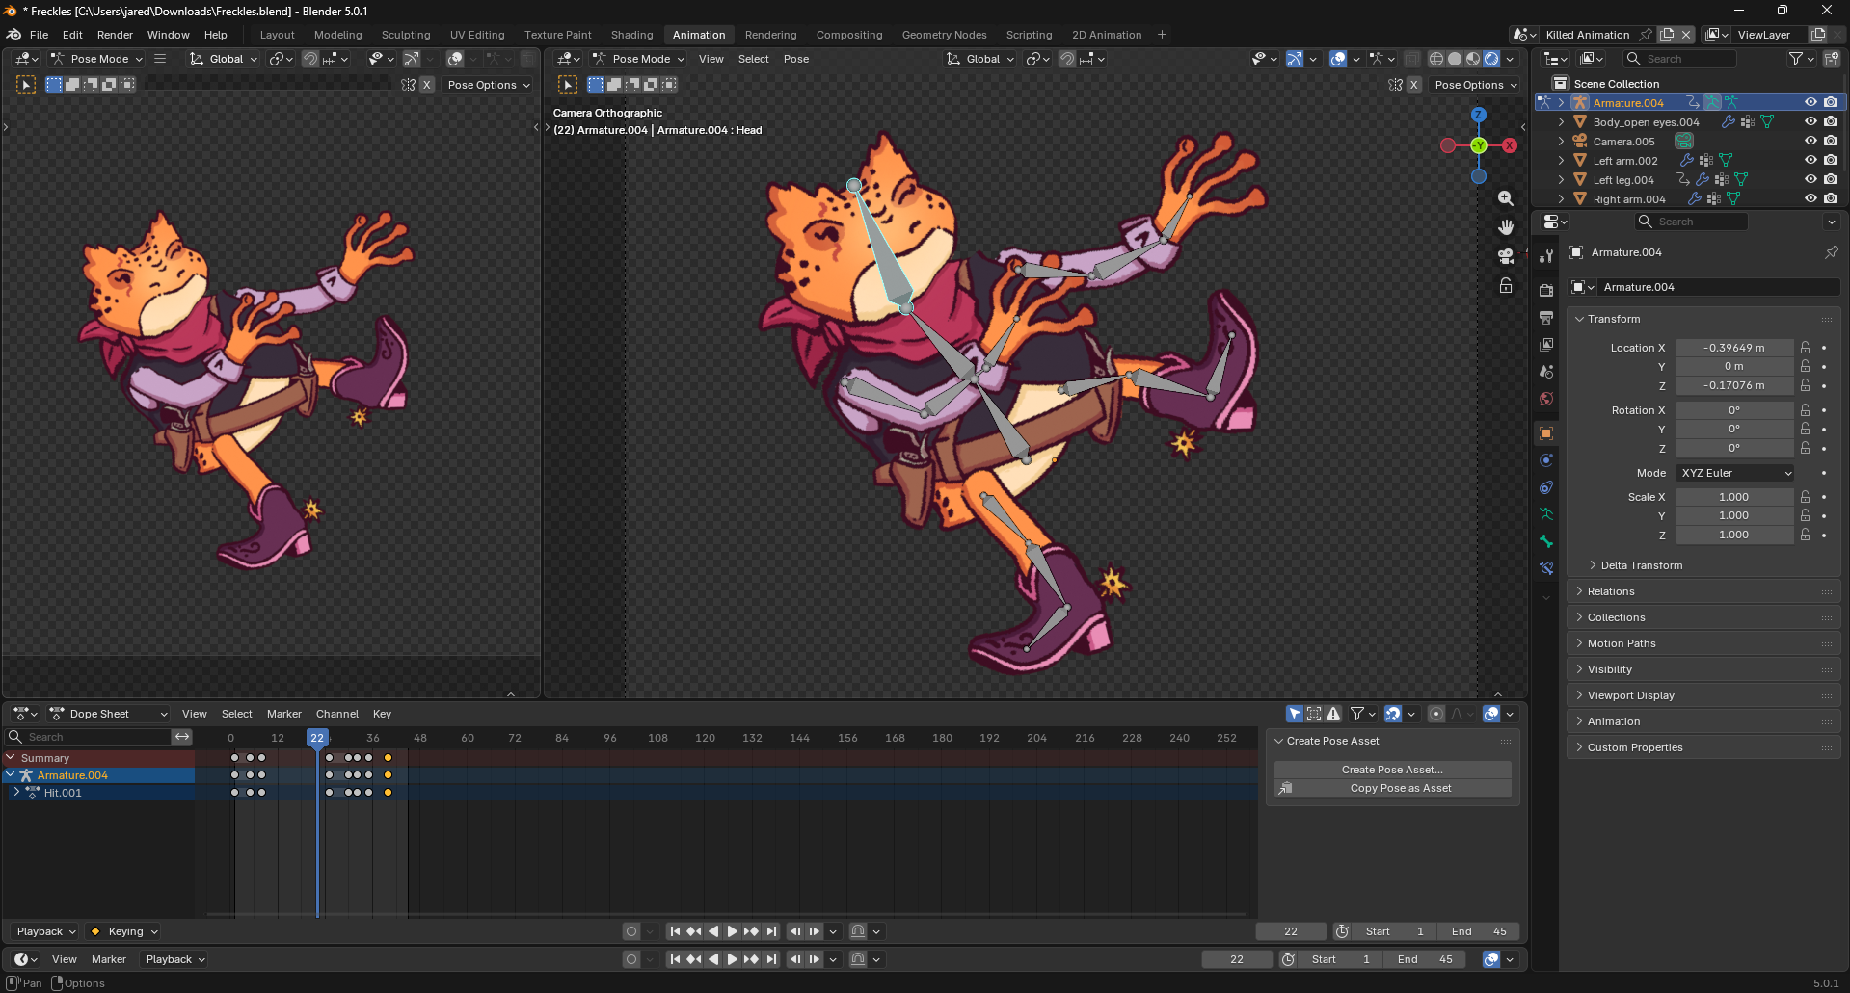Click the End frame field in Dope Sheet bar
This screenshot has height=993, width=1850.
coord(1478,931)
